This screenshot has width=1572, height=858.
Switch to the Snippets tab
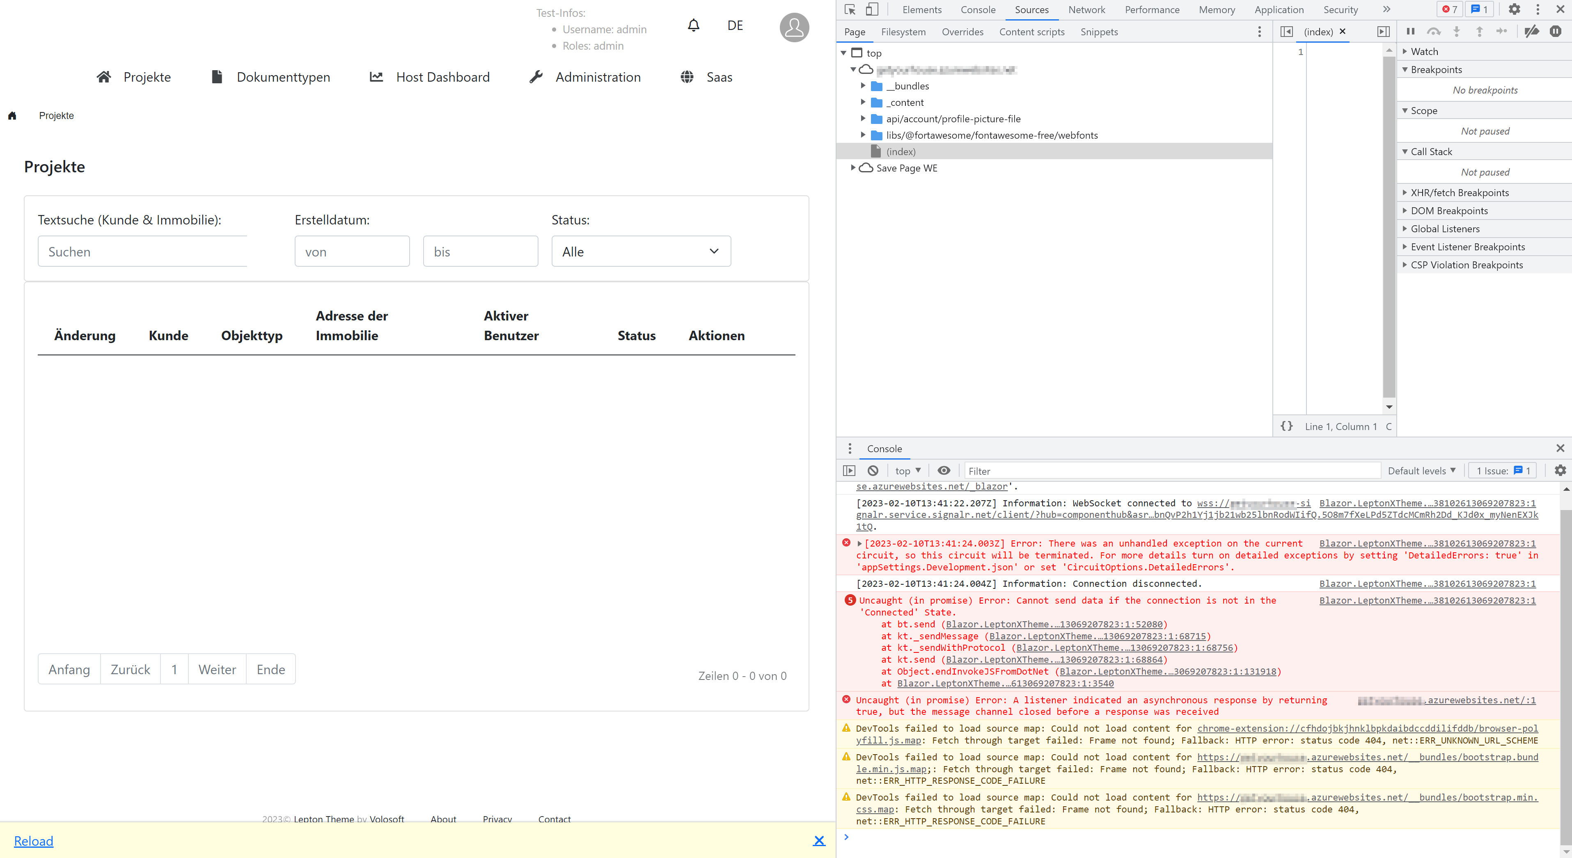tap(1098, 32)
